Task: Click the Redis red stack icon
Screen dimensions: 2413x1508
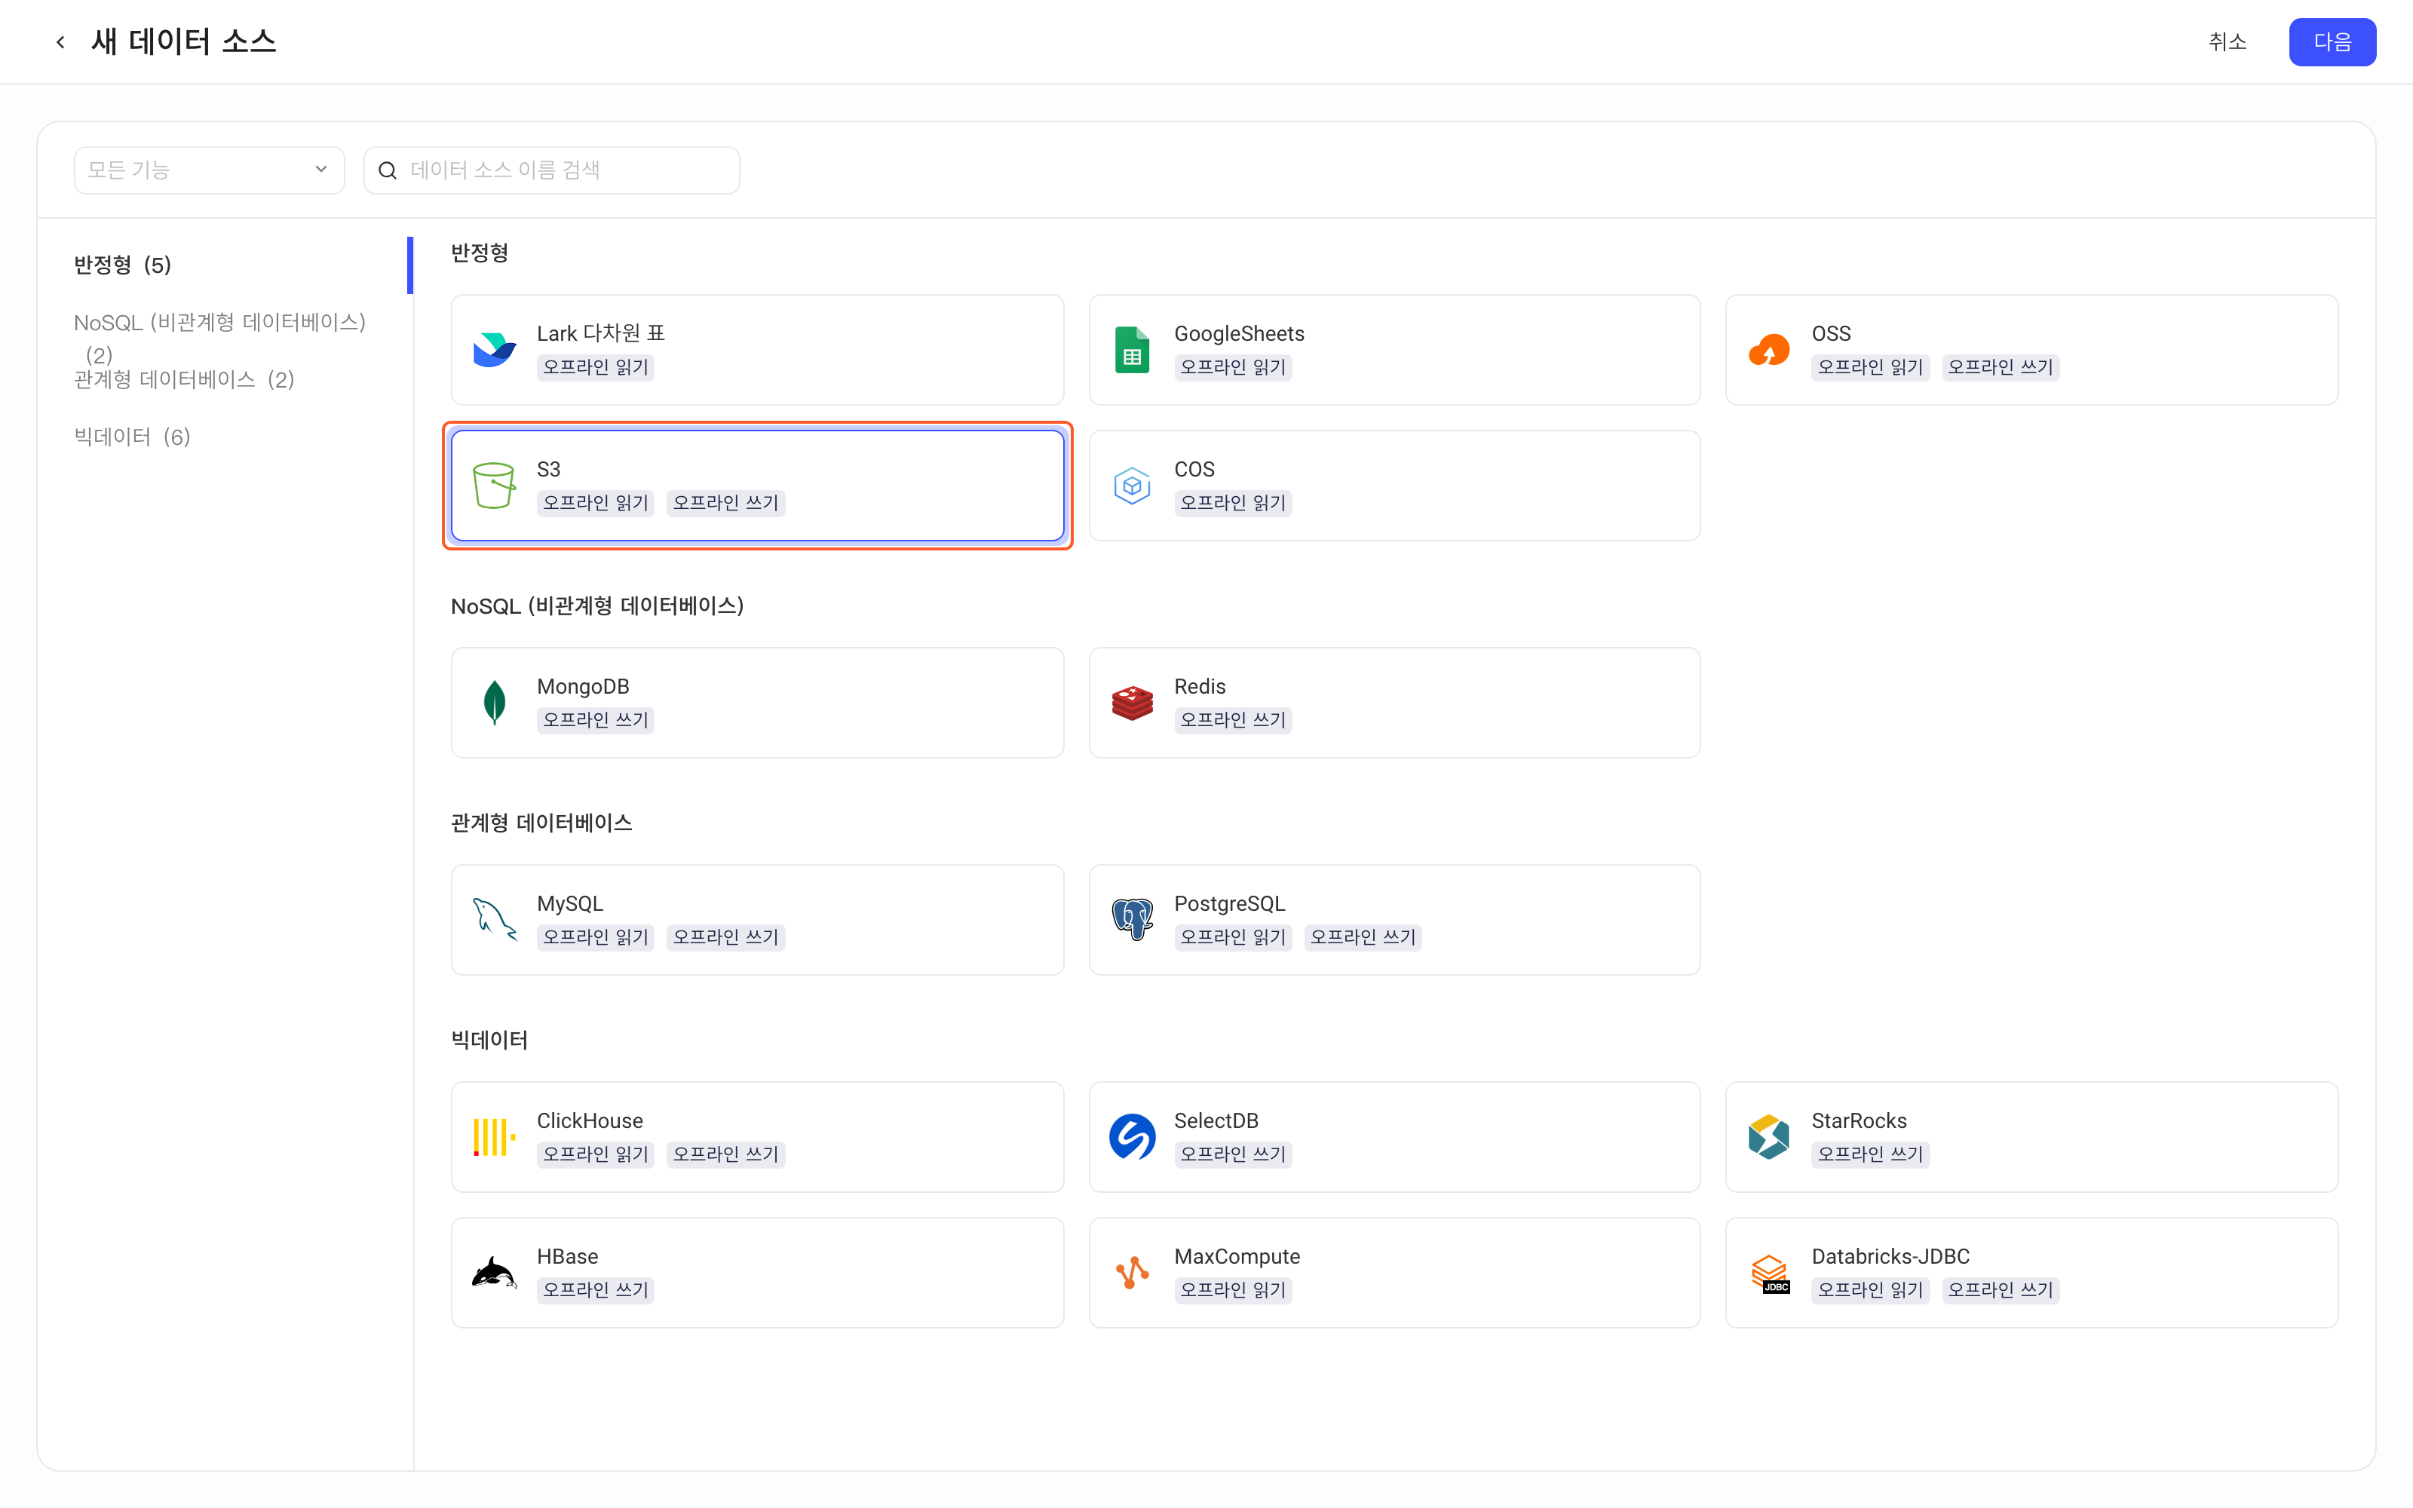Action: 1132,702
